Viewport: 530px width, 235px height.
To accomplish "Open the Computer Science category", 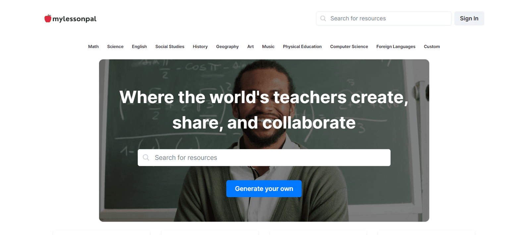I will point(349,47).
